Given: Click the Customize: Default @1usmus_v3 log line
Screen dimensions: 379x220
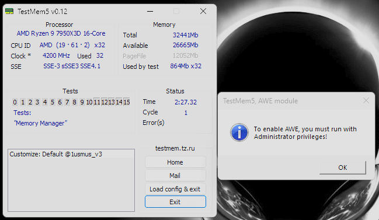Looking at the screenshot, I should (56, 154).
